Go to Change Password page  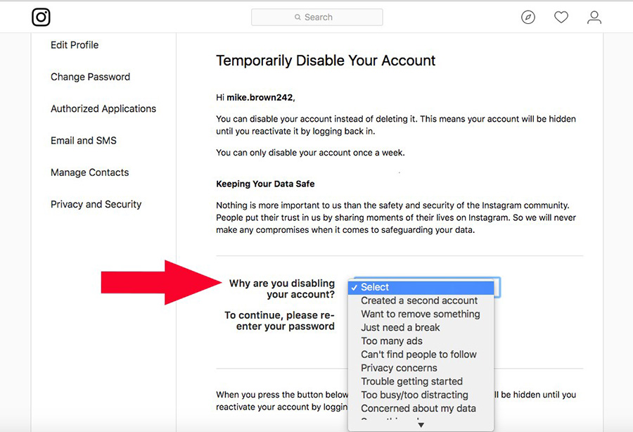tap(90, 77)
